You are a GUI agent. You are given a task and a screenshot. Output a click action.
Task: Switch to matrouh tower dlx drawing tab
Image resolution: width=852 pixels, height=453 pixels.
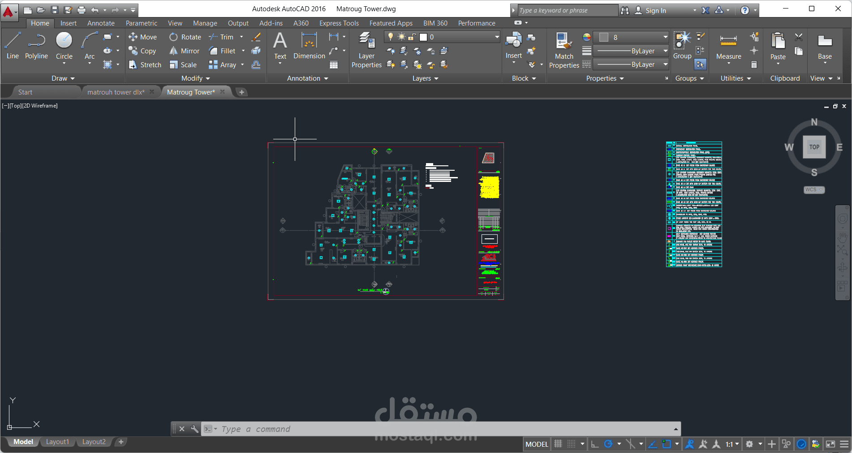coord(116,92)
